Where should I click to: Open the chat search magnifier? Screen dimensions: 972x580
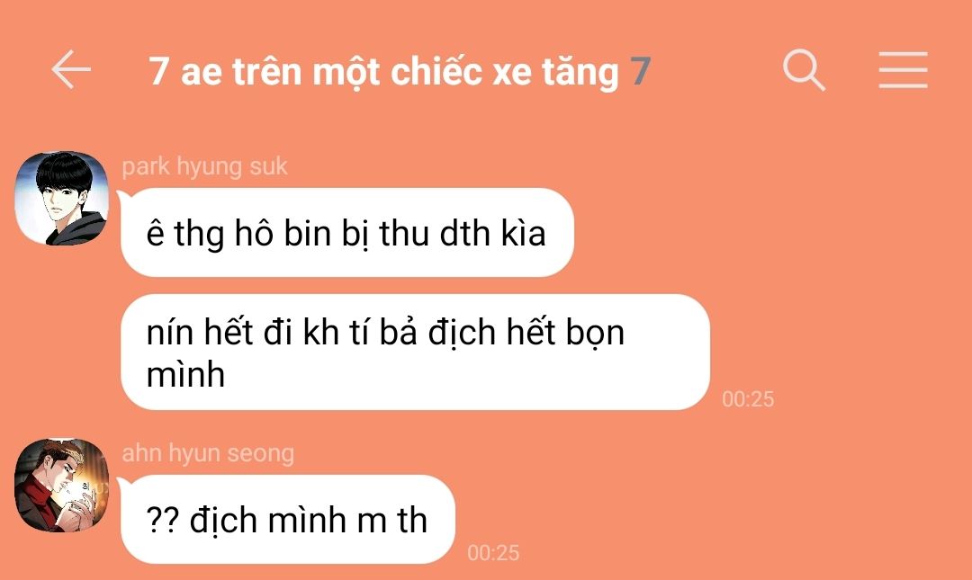pyautogui.click(x=804, y=70)
